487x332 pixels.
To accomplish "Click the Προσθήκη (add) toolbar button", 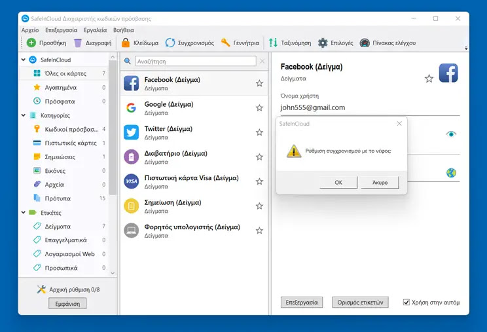I will [46, 43].
